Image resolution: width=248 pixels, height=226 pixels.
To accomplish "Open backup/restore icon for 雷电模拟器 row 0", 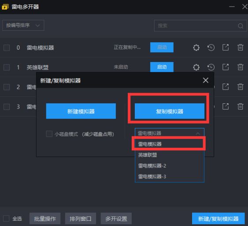I will (x=211, y=47).
